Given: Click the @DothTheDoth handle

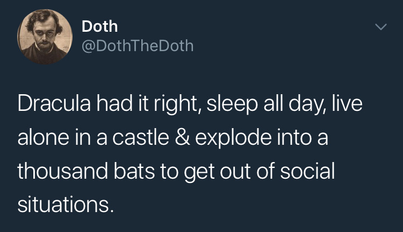Looking at the screenshot, I should pos(137,46).
